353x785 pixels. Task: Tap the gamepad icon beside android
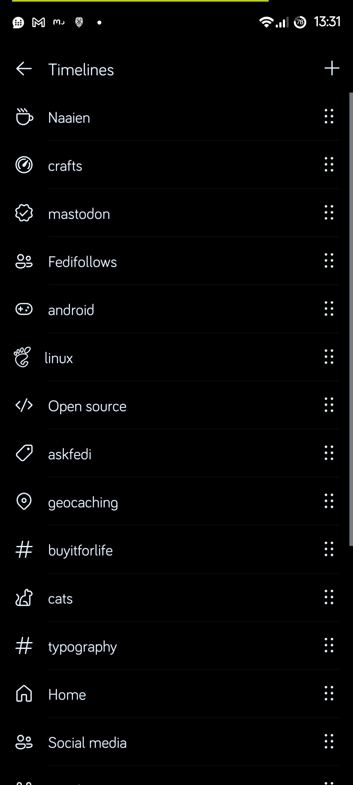pos(24,309)
